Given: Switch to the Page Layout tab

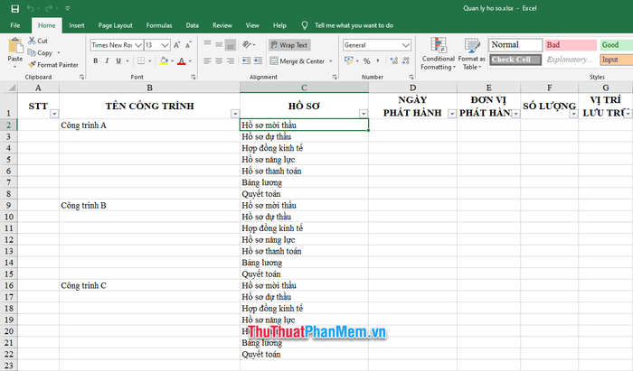Looking at the screenshot, I should (x=115, y=25).
